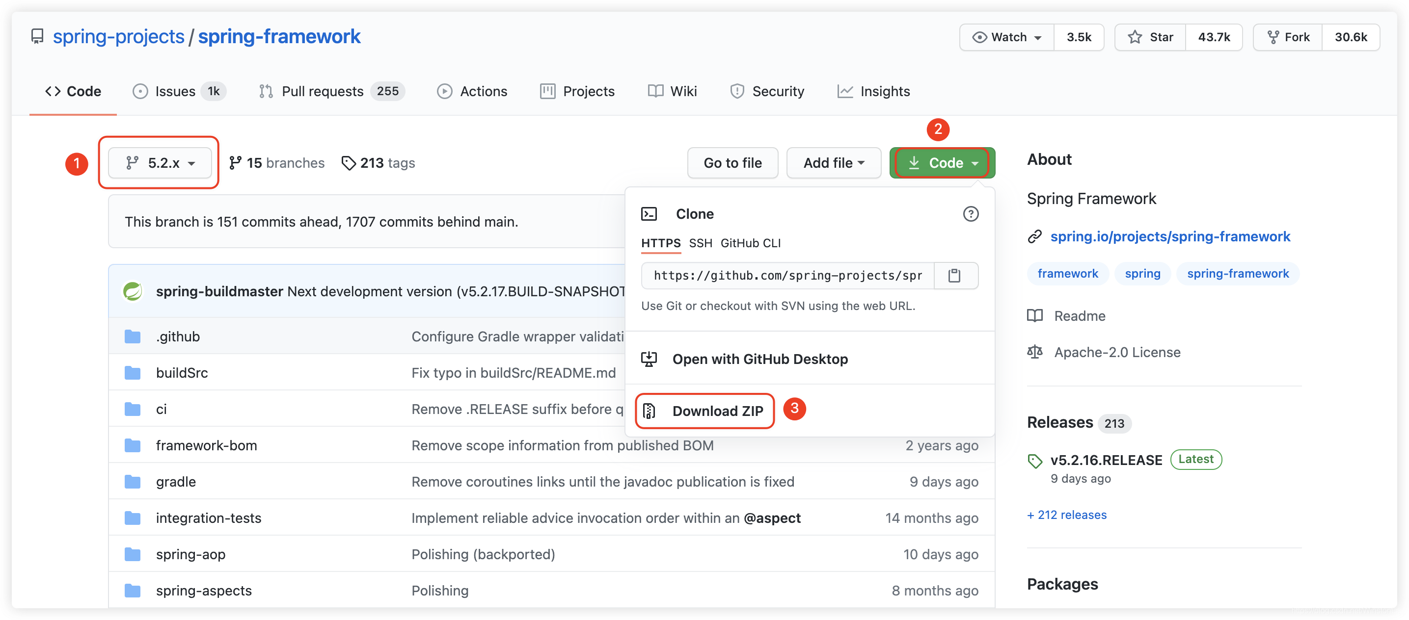Screen dimensions: 1409x620
Task: Click the .github folder icon
Action: click(133, 336)
